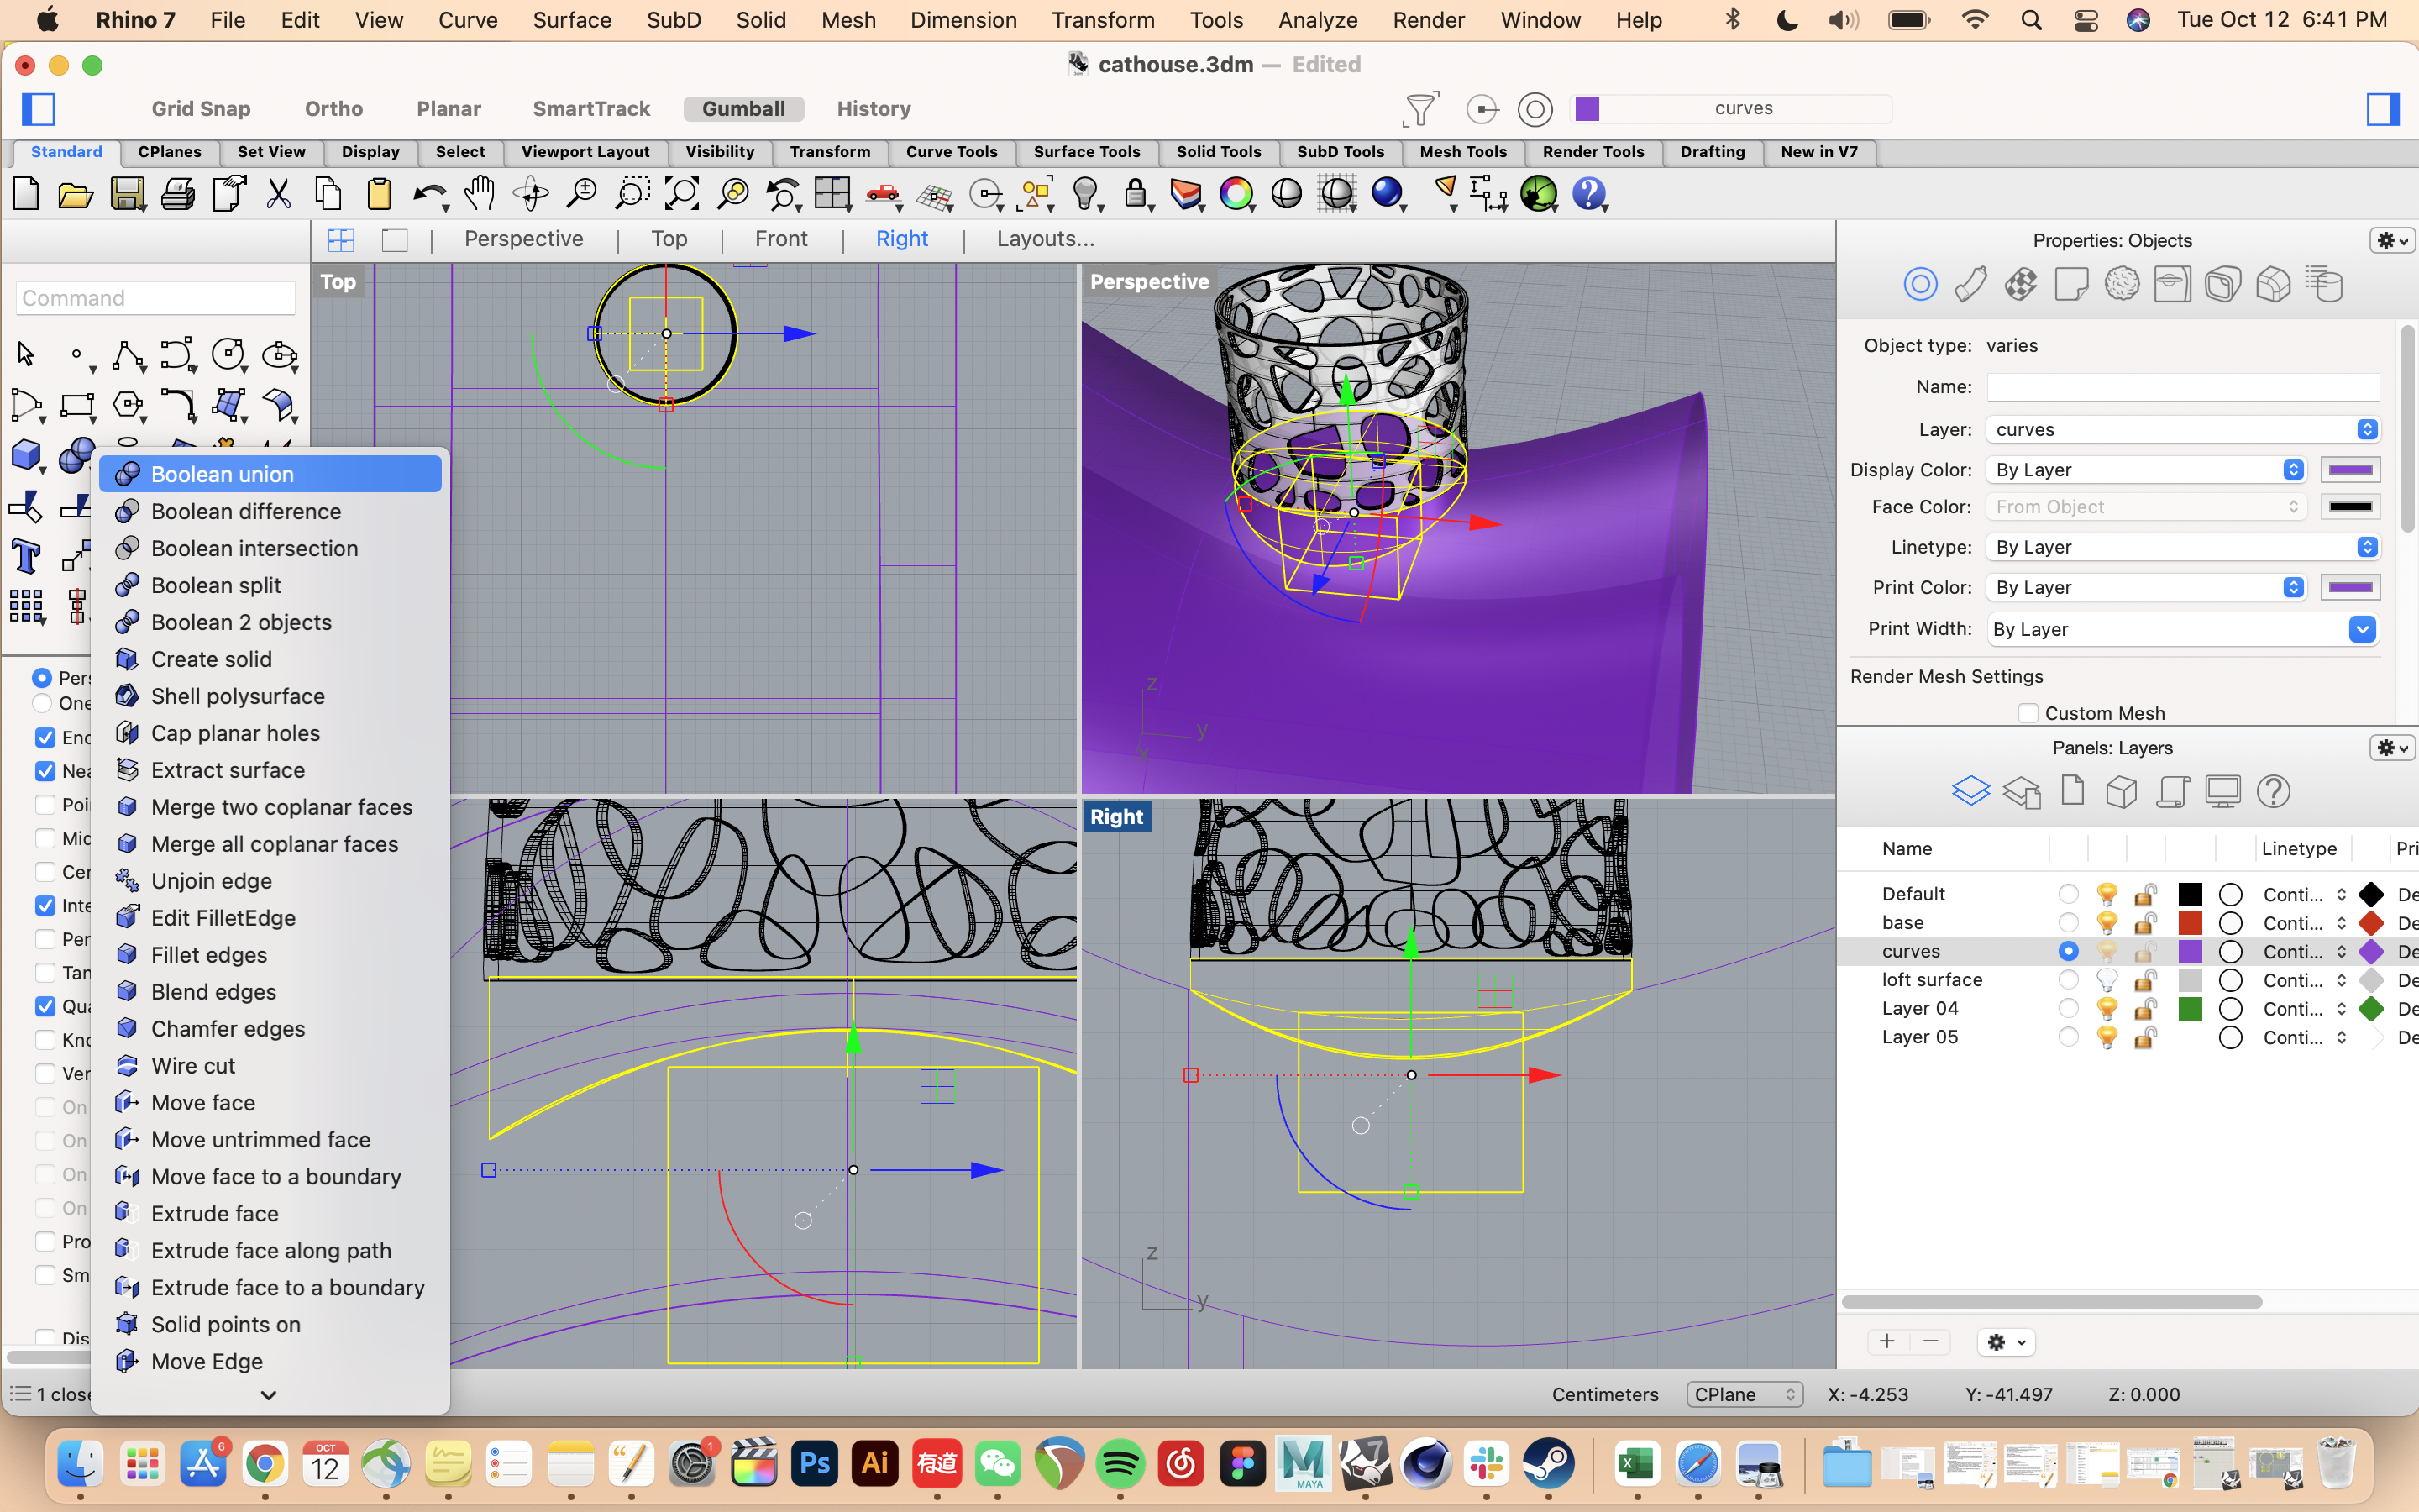Toggle Ortho button
Image resolution: width=2419 pixels, height=1512 pixels.
point(333,109)
